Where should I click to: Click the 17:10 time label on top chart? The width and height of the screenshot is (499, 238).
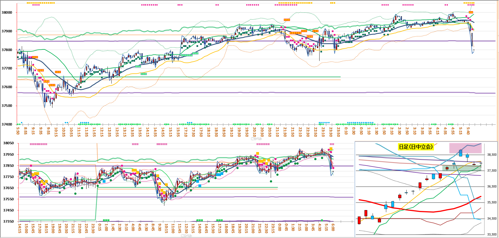coord(186,131)
